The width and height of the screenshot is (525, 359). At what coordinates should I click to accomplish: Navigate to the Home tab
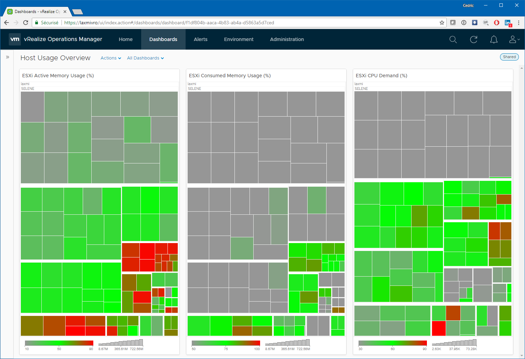point(125,39)
